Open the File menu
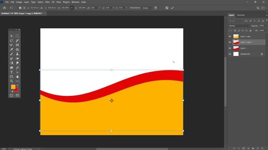Screen dimensions: 268x150 pyautogui.click(x=7, y=2)
